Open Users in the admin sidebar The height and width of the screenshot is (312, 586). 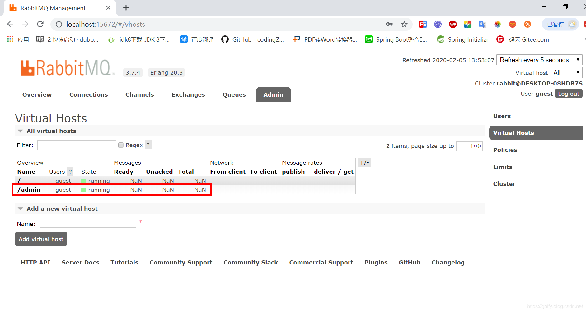(502, 116)
